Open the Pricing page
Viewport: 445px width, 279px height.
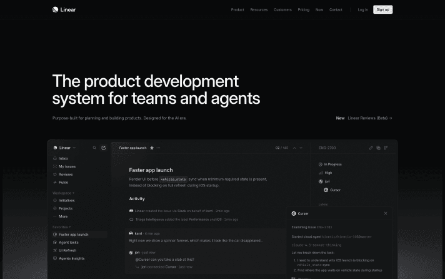click(x=303, y=9)
